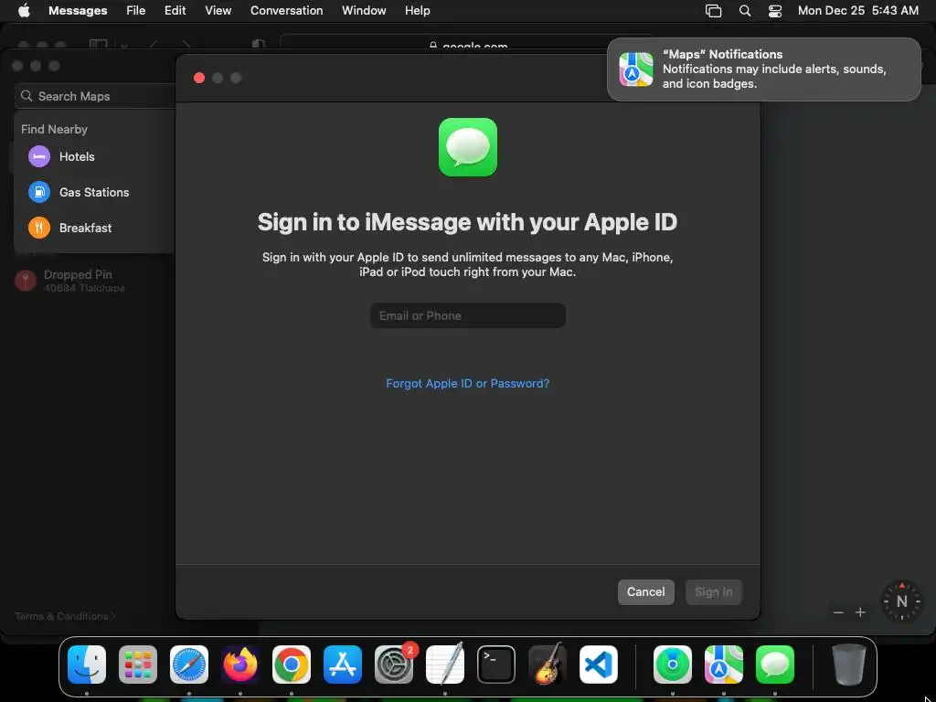Click the Hotels icon in Maps sidebar

pos(39,156)
